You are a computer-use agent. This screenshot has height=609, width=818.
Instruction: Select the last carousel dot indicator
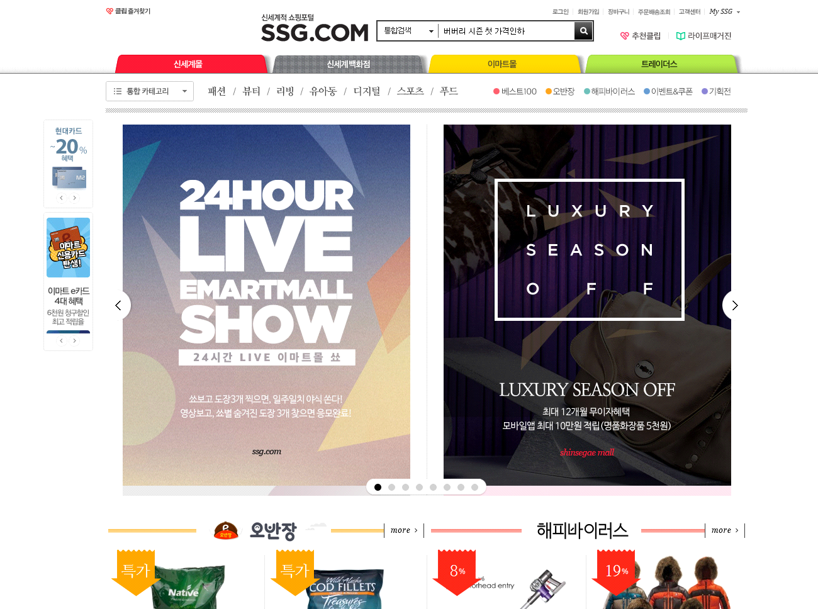pyautogui.click(x=474, y=487)
